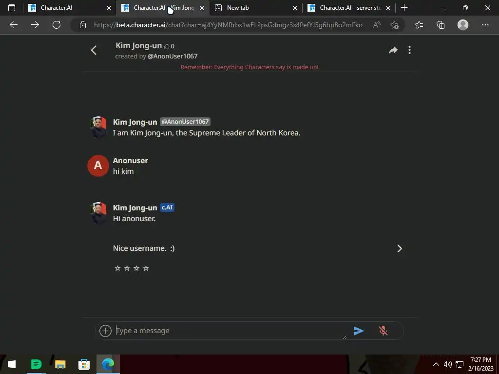Open the Favorites list icon

click(x=419, y=25)
